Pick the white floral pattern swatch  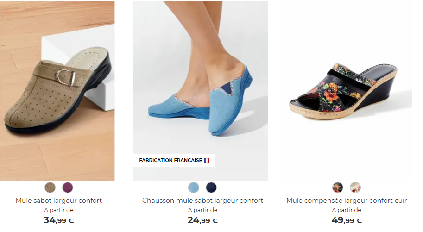coord(355,188)
